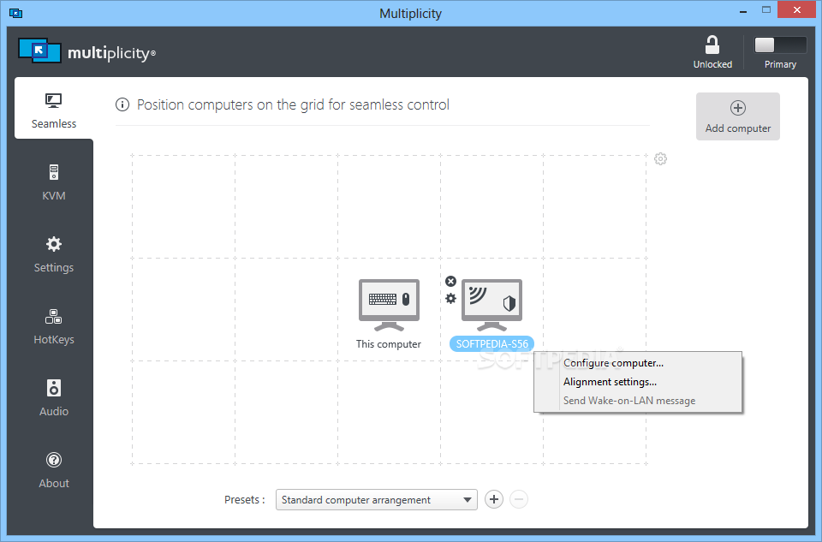Screen dimensions: 822x542
Task: Maximize the Multiplicity window
Action: [x=765, y=10]
